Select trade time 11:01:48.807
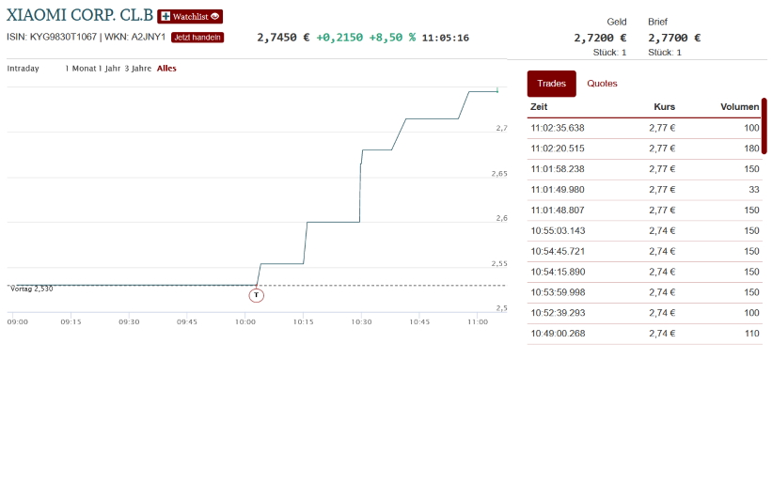 click(x=558, y=211)
